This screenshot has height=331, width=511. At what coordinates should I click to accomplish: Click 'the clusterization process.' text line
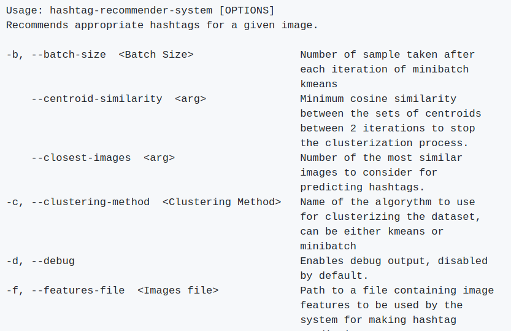point(384,143)
